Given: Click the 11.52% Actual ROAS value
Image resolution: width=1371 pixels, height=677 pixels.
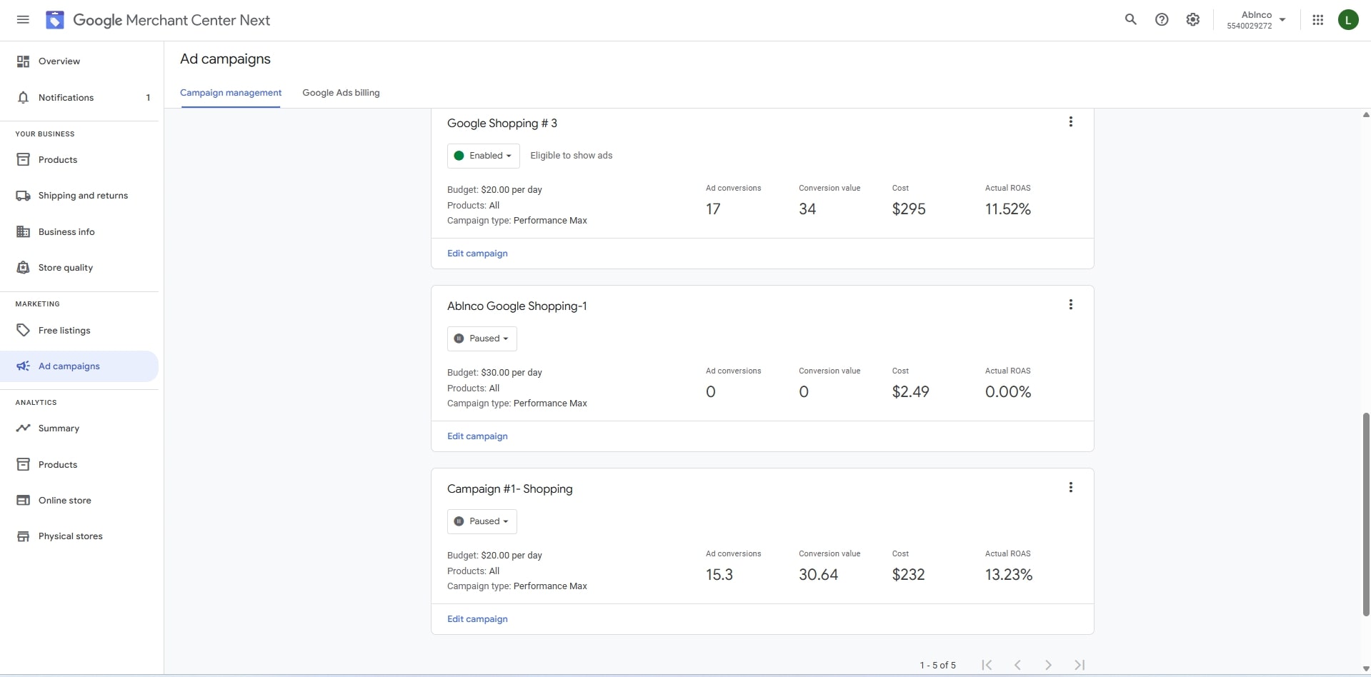Looking at the screenshot, I should (1008, 209).
